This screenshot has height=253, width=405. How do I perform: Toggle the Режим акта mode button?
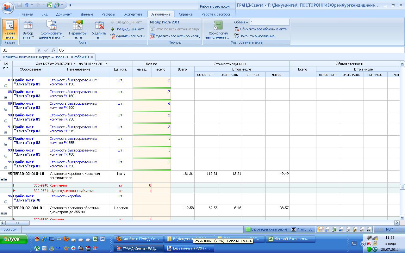tap(10, 29)
